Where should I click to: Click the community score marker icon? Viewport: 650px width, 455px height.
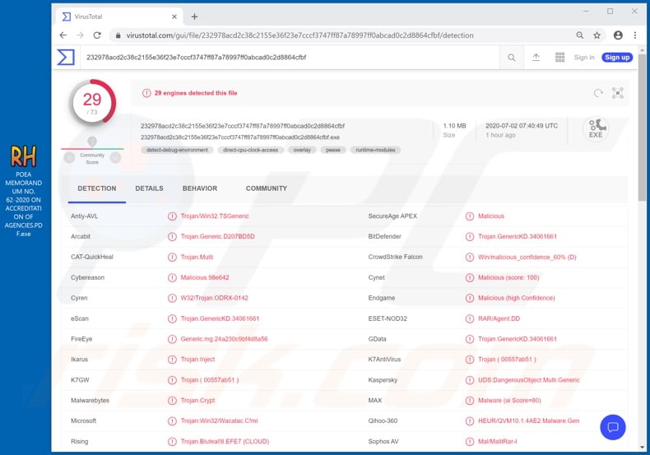point(92,142)
